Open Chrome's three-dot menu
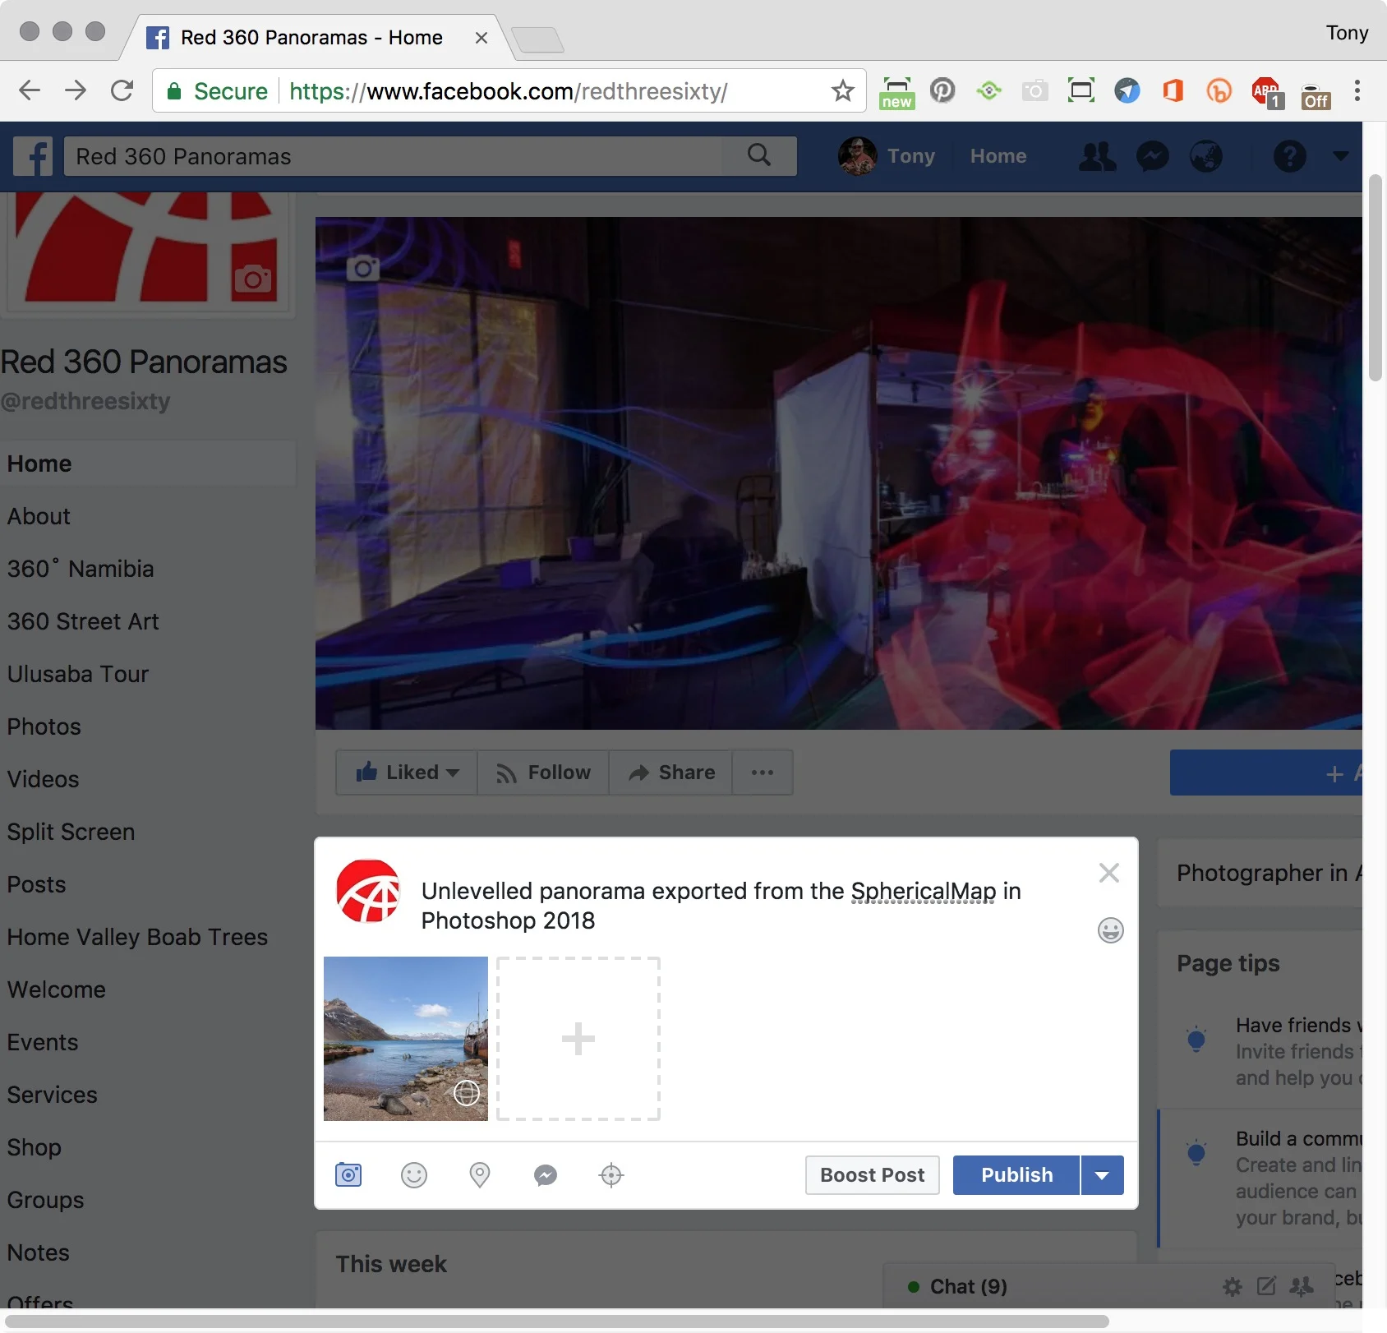The image size is (1387, 1333). 1357,90
